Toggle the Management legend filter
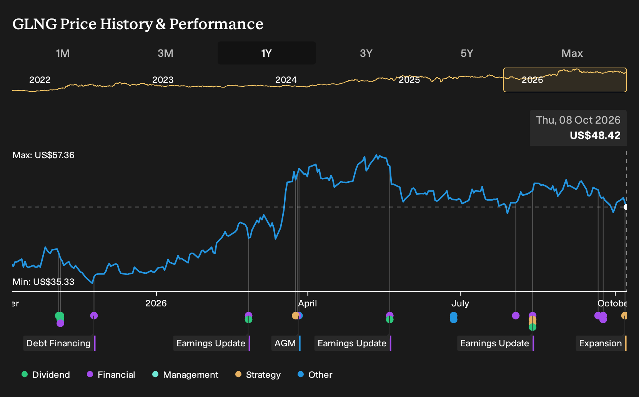The height and width of the screenshot is (397, 639). (185, 375)
